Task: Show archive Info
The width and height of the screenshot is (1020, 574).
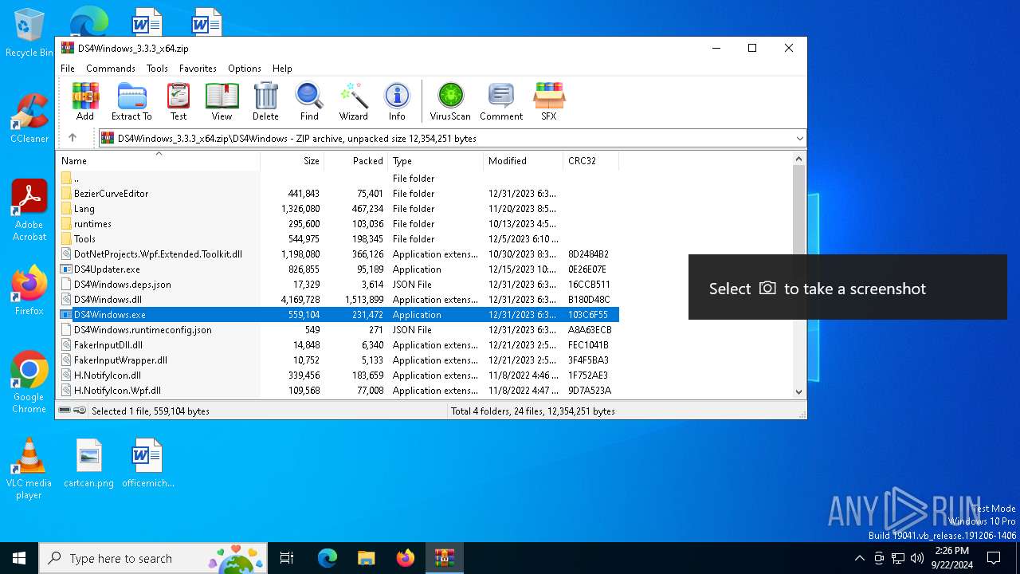Action: [397, 101]
